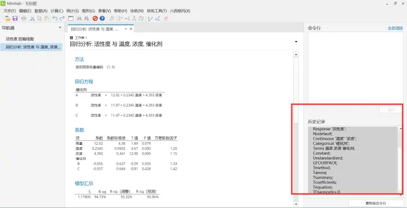Click the second binoculars Find-next icon
The height and width of the screenshot is (208, 407).
tap(86, 19)
